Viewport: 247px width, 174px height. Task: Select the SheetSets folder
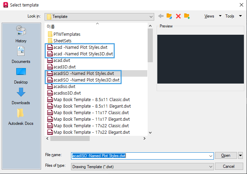(59, 41)
